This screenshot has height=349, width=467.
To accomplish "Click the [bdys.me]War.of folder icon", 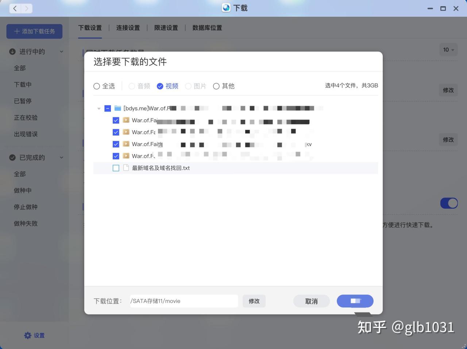I will (117, 108).
